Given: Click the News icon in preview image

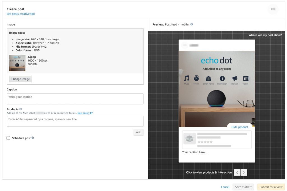Looking at the screenshot, I should 246,78.
